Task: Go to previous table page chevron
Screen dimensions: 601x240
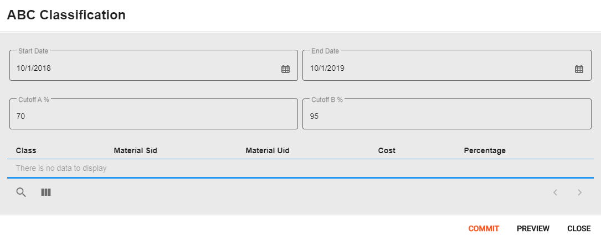Action: click(555, 192)
